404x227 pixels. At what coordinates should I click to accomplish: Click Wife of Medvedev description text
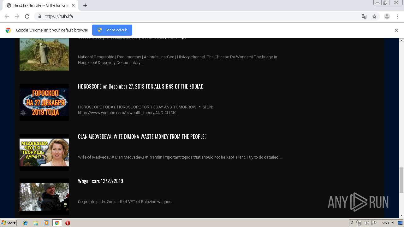pos(180,157)
